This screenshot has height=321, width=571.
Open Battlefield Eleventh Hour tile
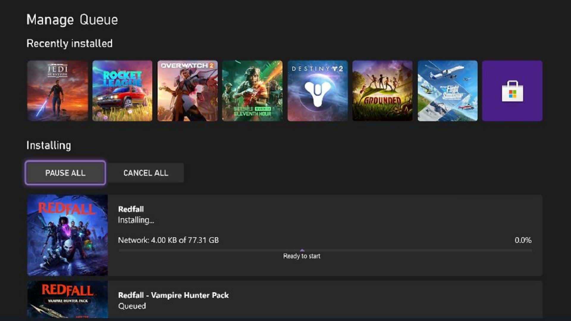(252, 91)
